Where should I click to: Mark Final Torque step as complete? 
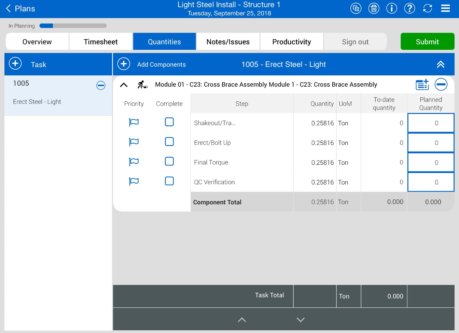click(x=169, y=161)
